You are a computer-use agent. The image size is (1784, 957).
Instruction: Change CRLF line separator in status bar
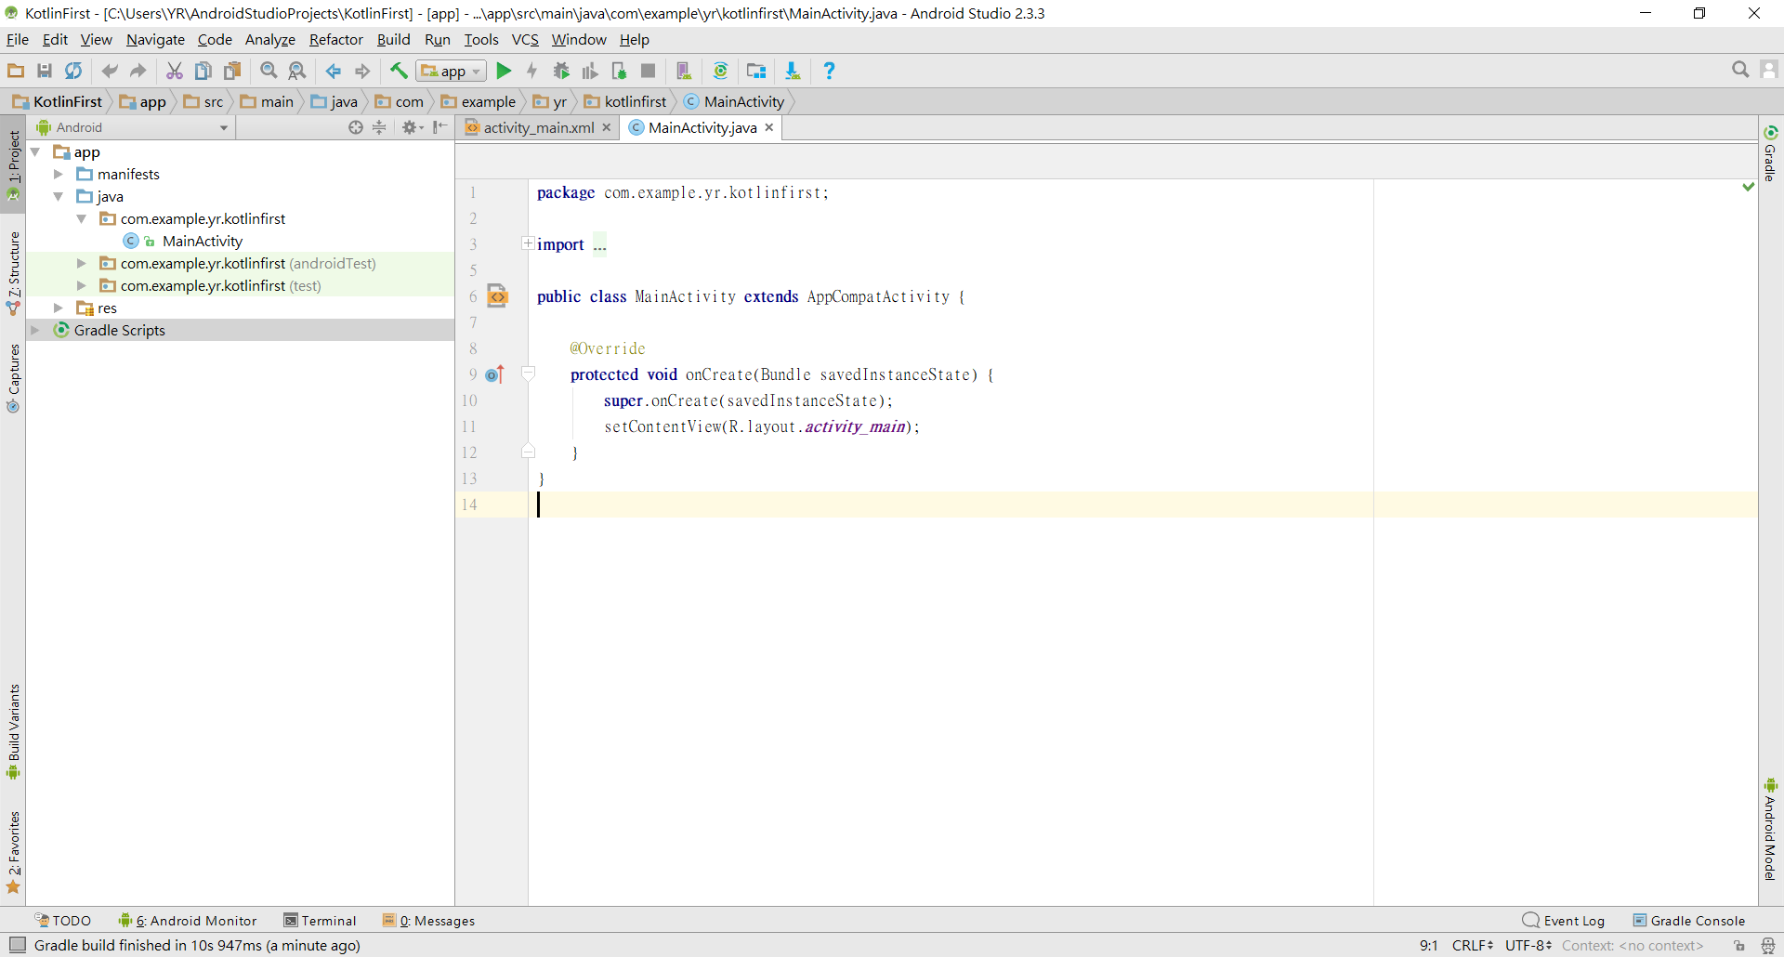click(1473, 945)
